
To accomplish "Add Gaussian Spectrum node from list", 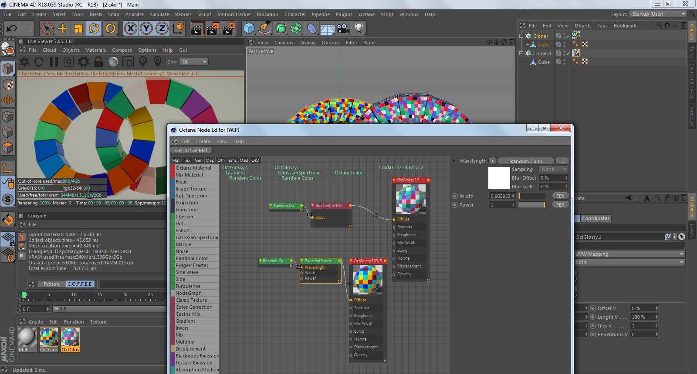I will click(196, 237).
